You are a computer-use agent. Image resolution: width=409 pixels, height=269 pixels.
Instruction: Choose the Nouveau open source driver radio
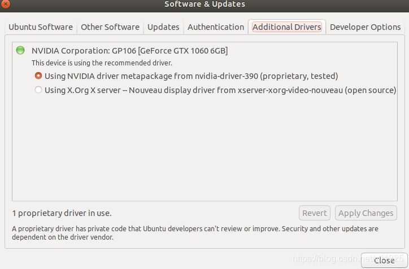coord(38,90)
